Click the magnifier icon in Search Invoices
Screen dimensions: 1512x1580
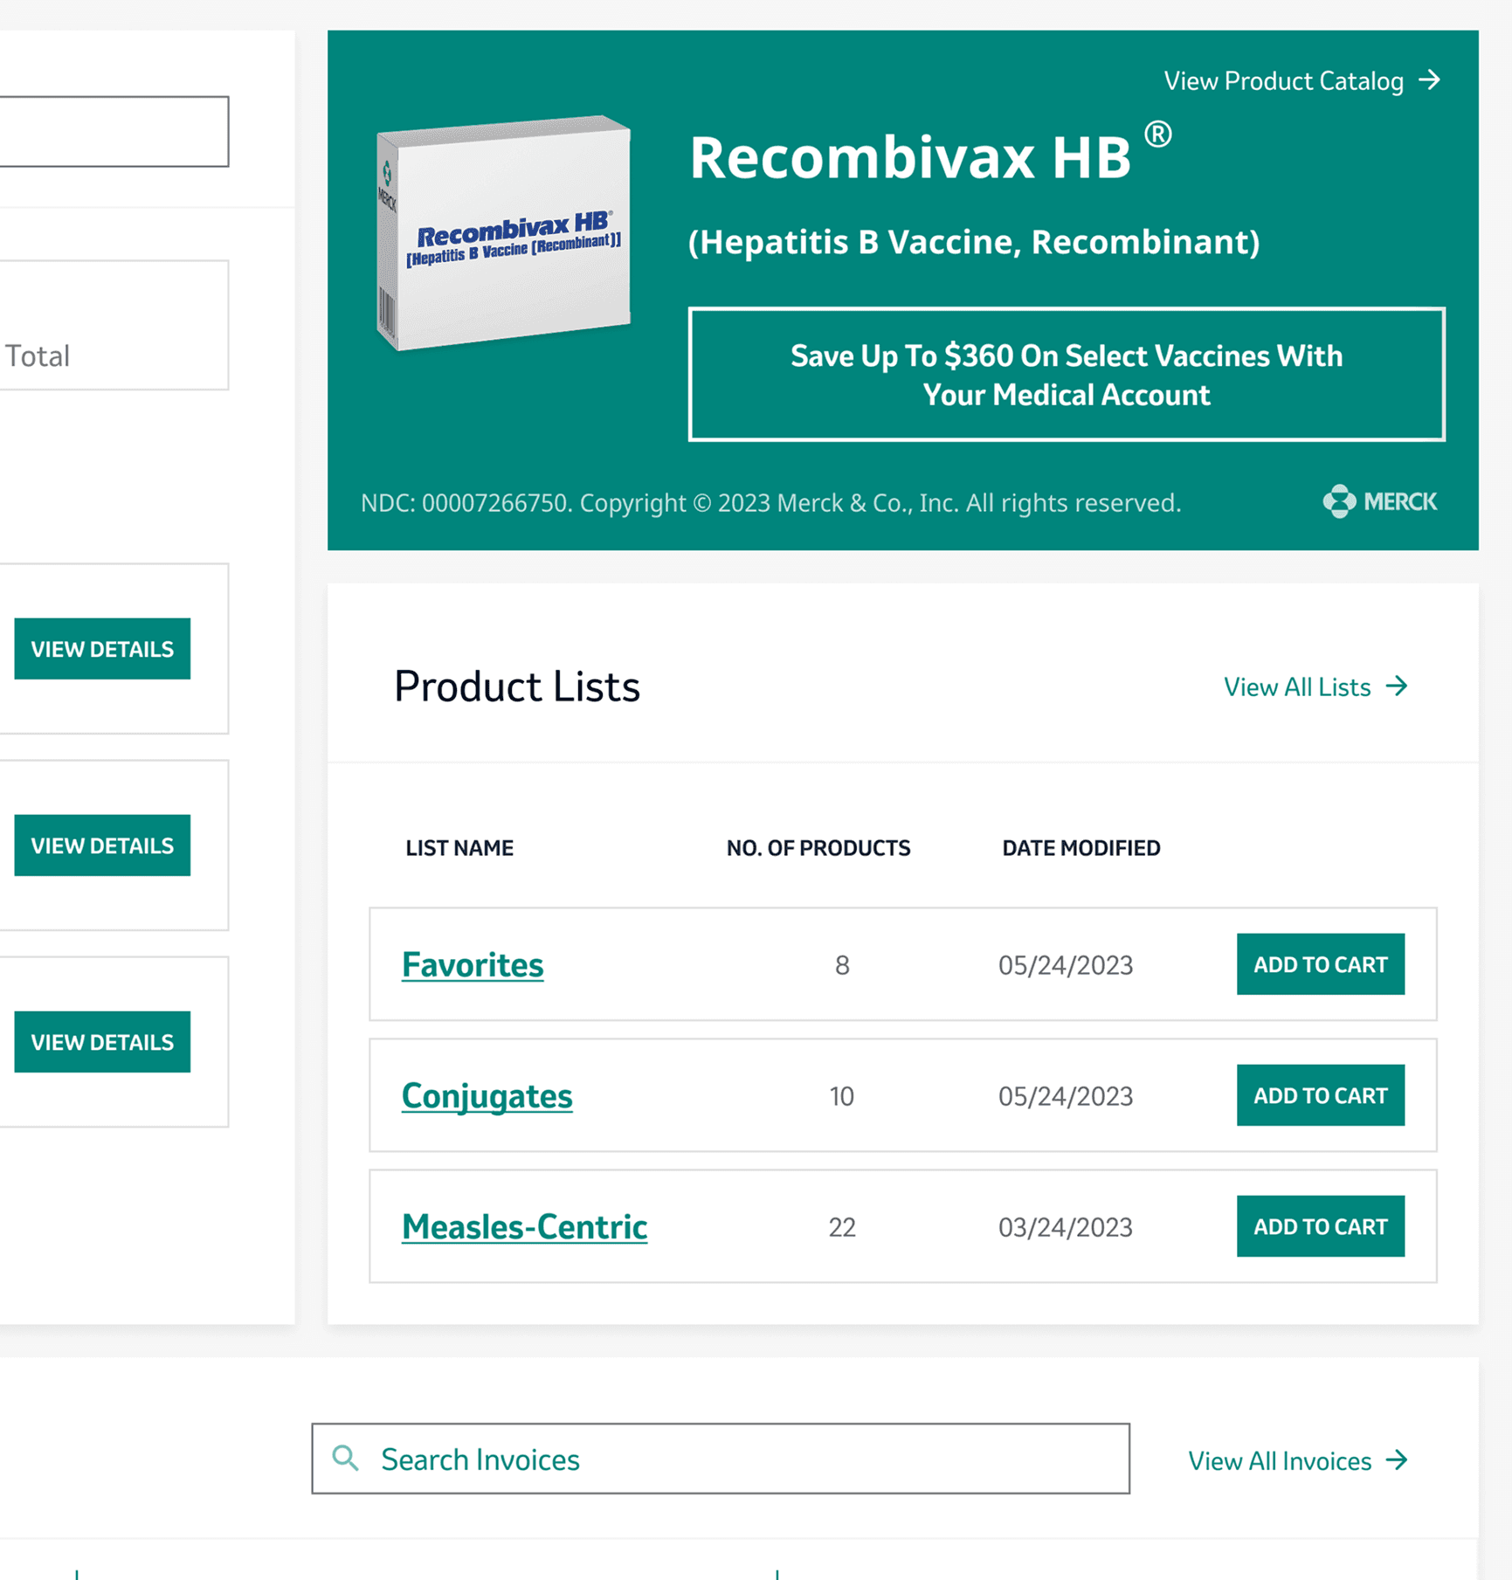pyautogui.click(x=346, y=1458)
